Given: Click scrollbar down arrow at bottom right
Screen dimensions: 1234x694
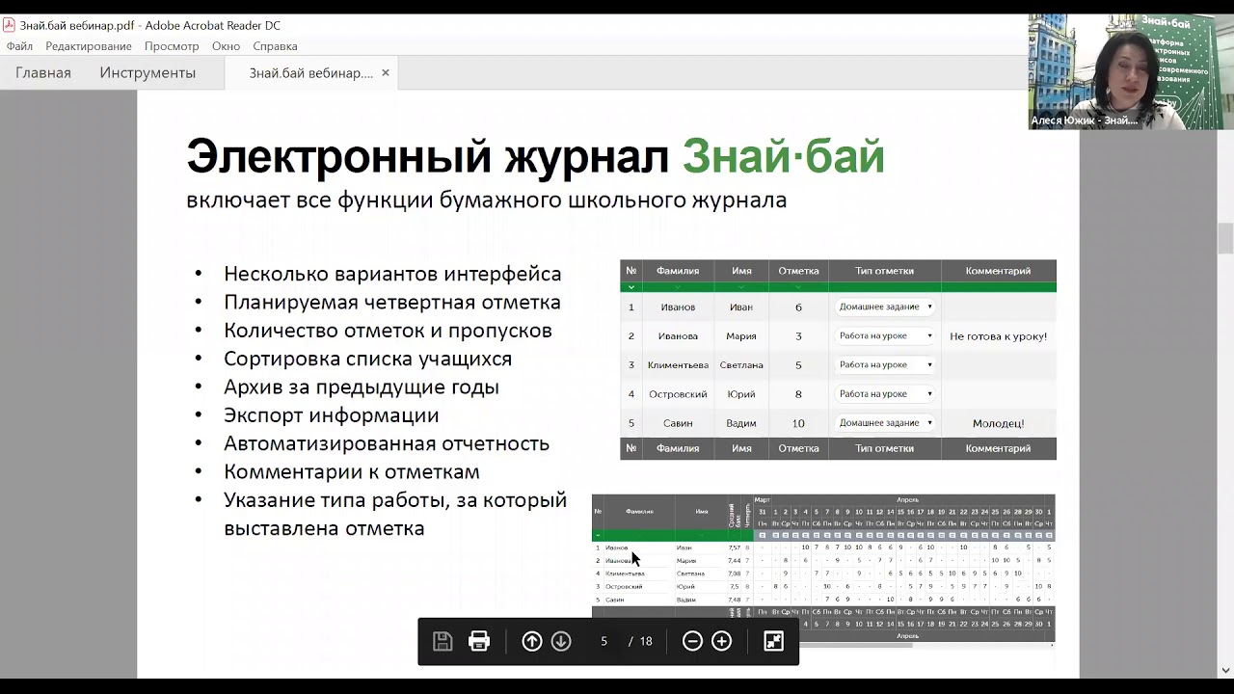Looking at the screenshot, I should [x=1225, y=670].
